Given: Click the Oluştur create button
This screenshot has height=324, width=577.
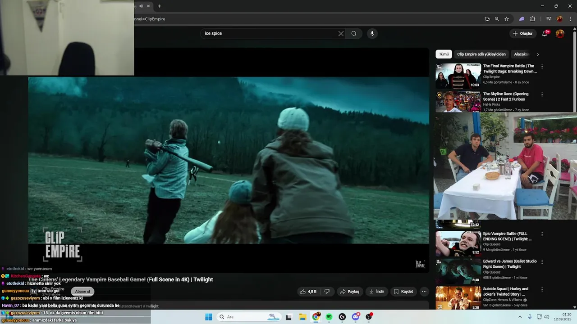Looking at the screenshot, I should click(523, 34).
